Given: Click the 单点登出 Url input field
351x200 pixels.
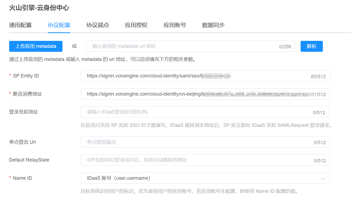Looking at the screenshot, I should 196,142.
